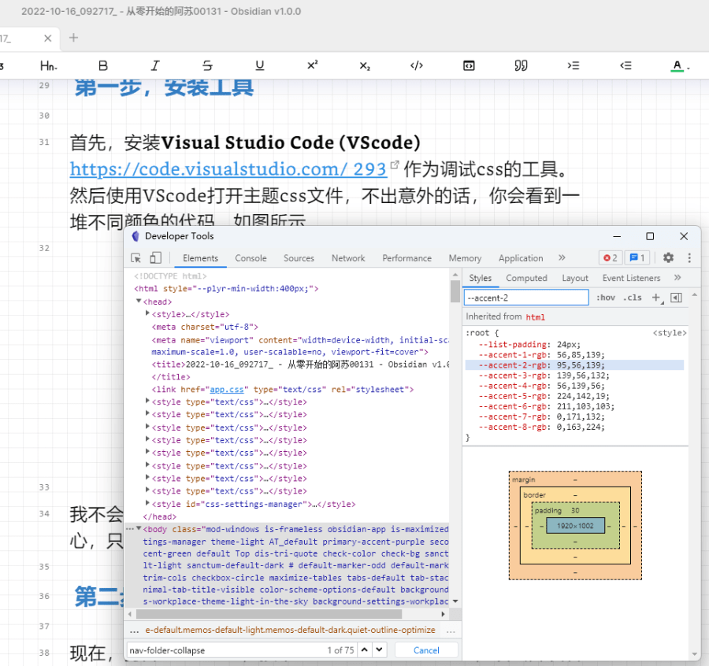Select the meta charset utf-8 node
The width and height of the screenshot is (709, 666).
click(x=205, y=327)
